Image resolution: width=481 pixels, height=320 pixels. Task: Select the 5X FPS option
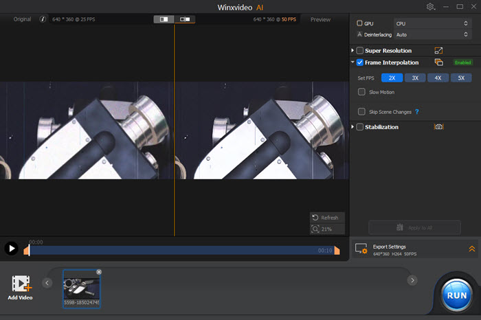pyautogui.click(x=461, y=78)
